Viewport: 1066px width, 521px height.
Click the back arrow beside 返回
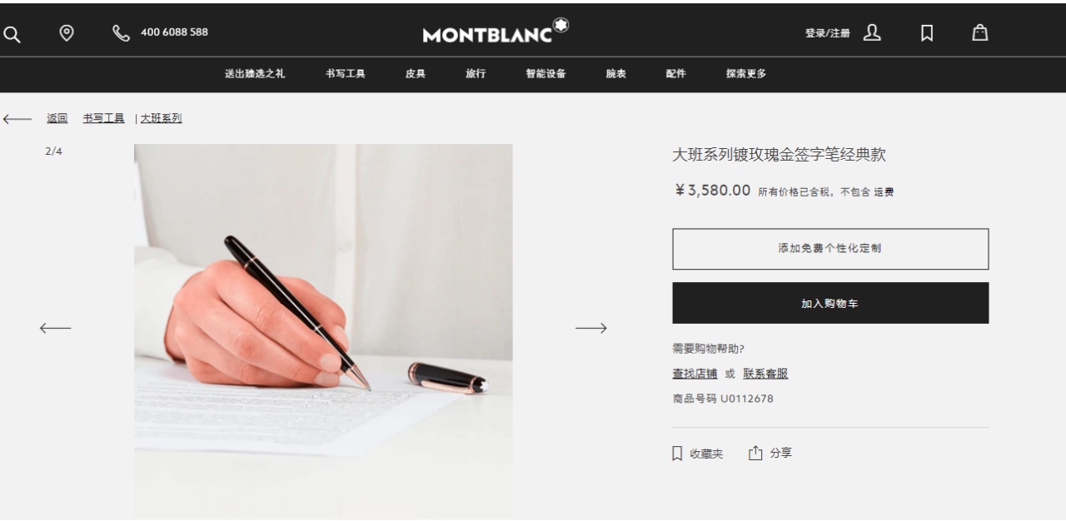point(17,119)
